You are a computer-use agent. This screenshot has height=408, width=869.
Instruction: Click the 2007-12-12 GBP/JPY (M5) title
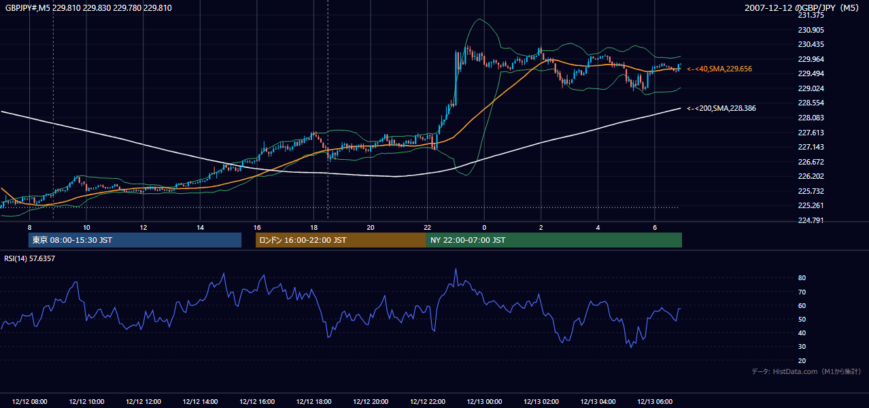[x=802, y=8]
